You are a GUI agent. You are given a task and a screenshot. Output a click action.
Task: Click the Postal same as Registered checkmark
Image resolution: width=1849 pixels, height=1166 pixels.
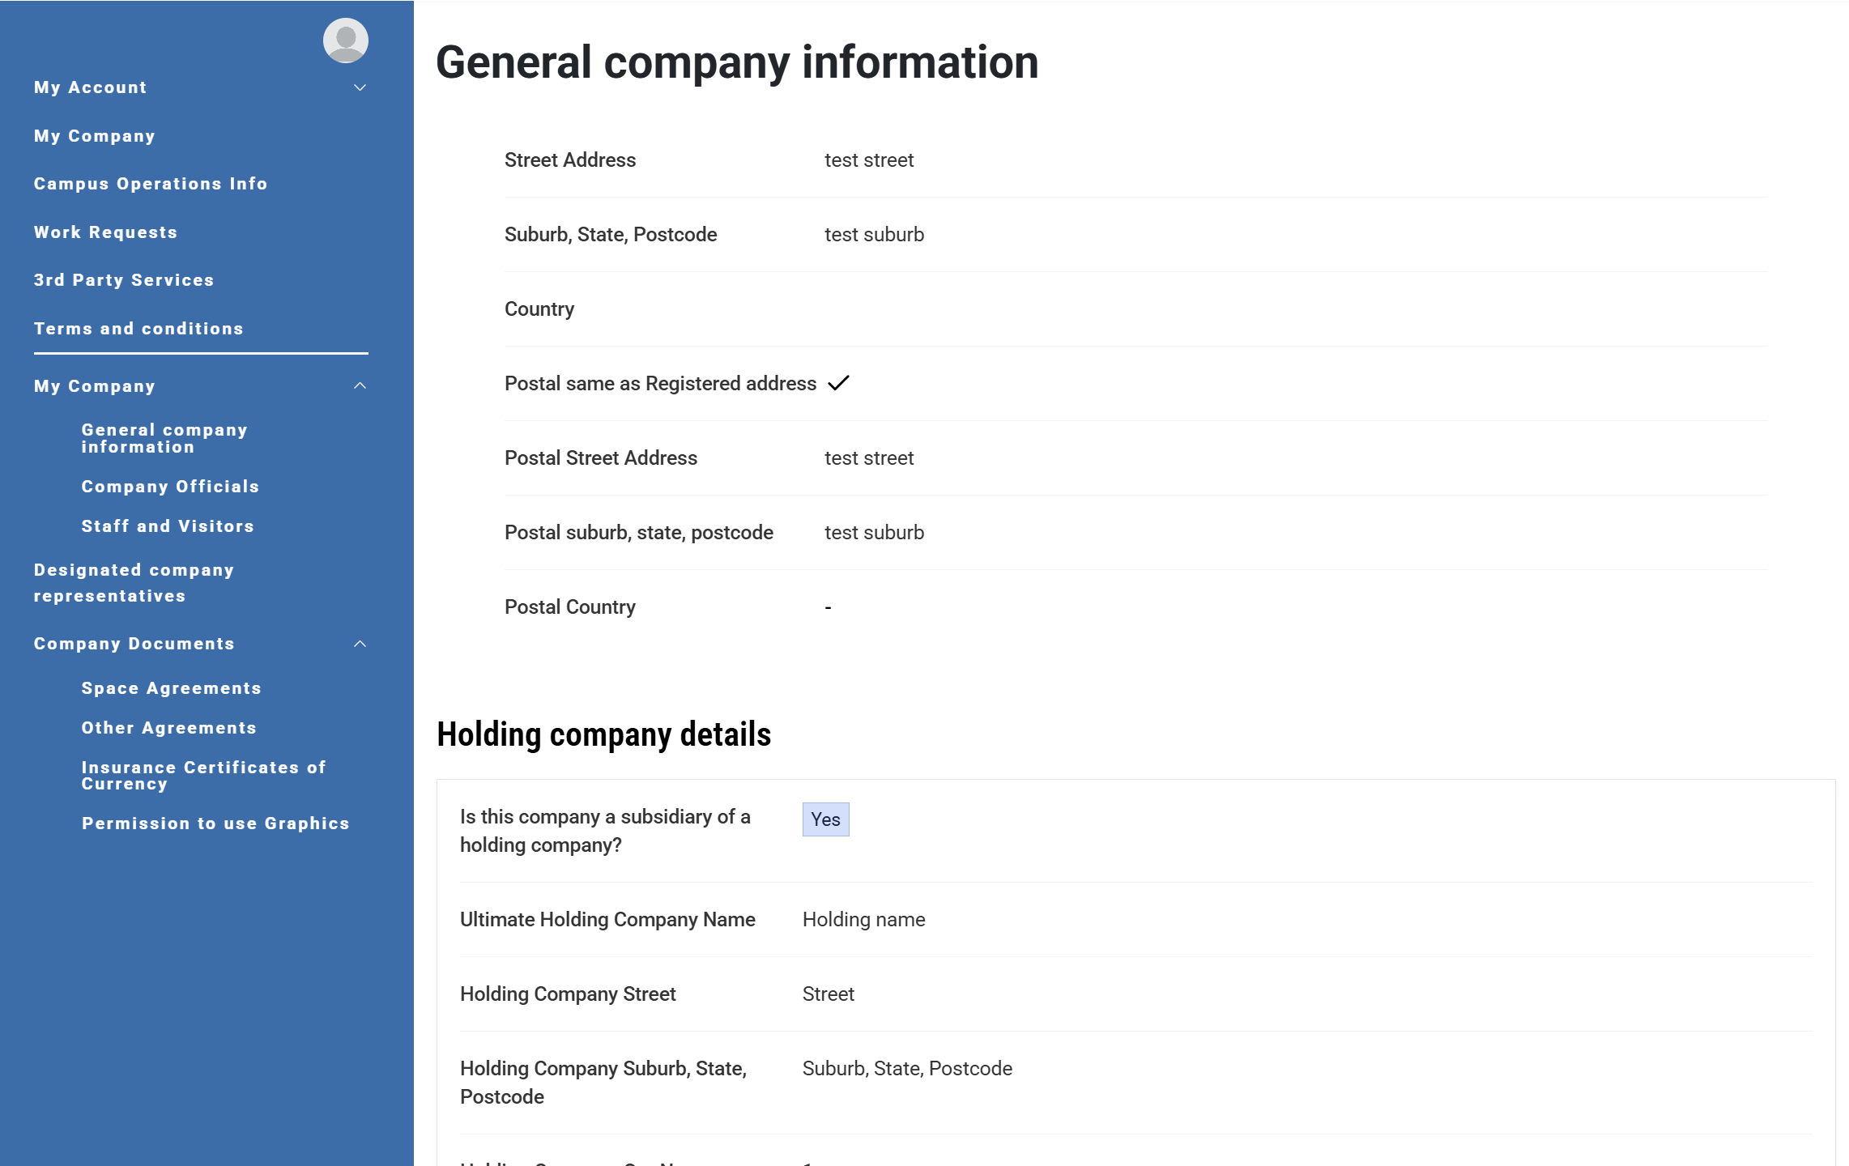838,383
